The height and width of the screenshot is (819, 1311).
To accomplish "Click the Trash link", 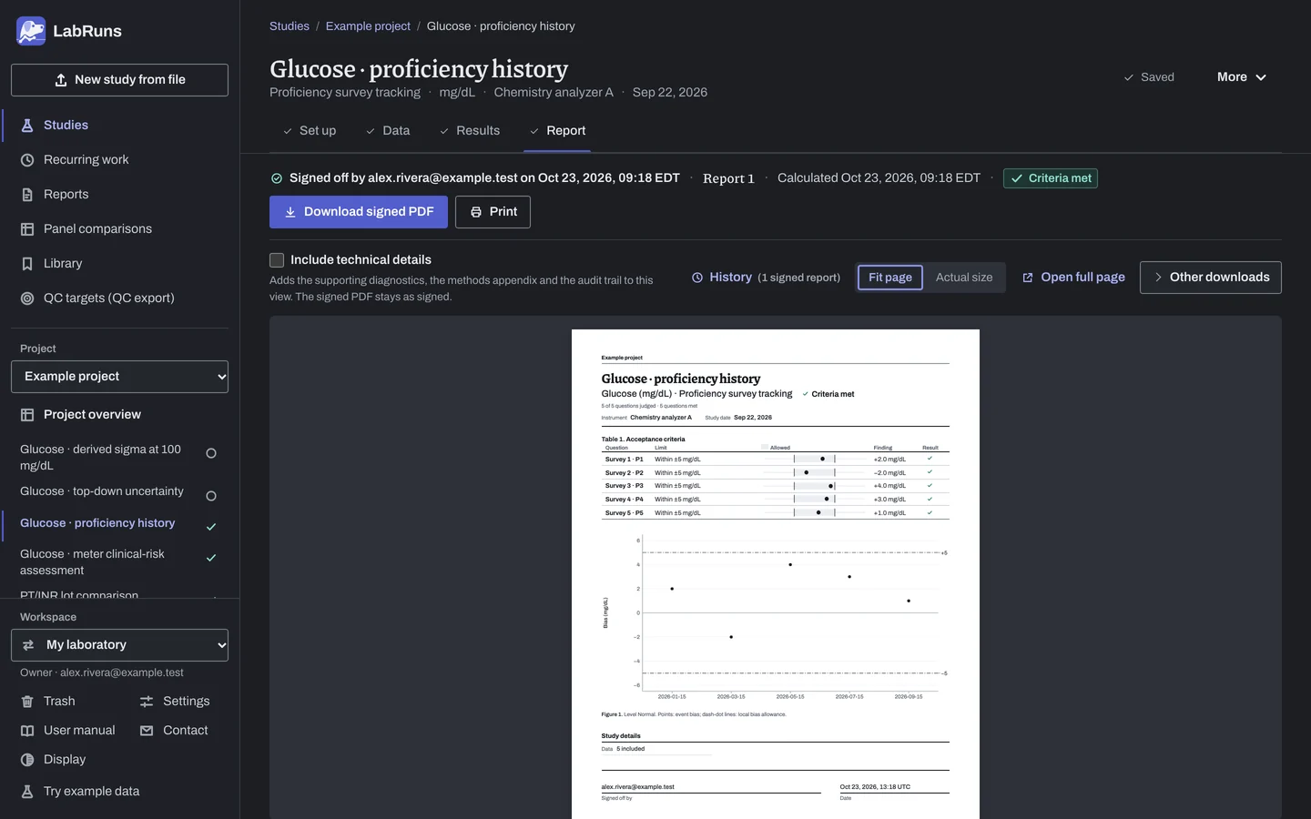I will pos(47,702).
